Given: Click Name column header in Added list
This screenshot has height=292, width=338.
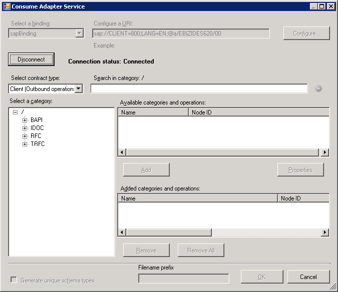Looking at the screenshot, I should pyautogui.click(x=198, y=198).
